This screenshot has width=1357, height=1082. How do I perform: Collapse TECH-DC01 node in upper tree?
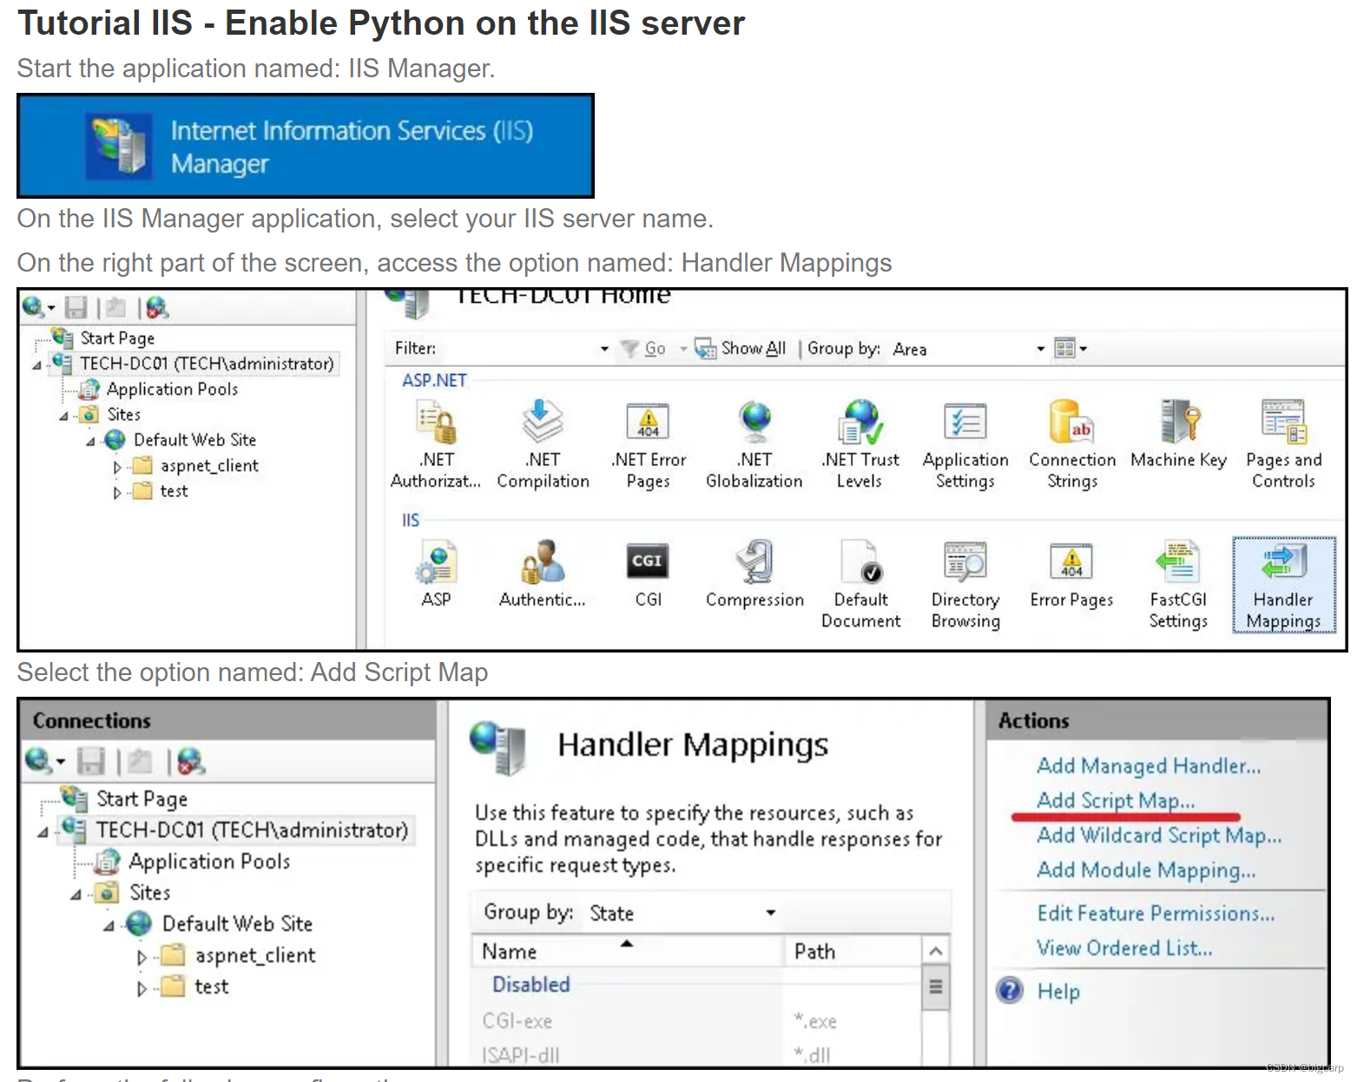tap(36, 365)
